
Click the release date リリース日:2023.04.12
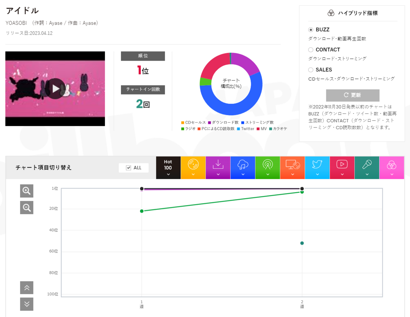point(29,33)
